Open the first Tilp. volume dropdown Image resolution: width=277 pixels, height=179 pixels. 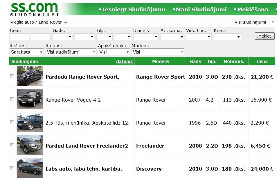tap(105, 37)
